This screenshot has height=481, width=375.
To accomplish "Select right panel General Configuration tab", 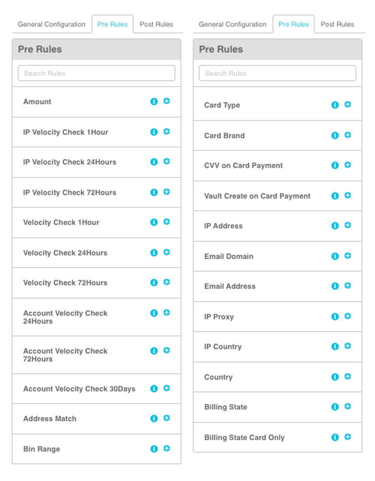I will click(x=233, y=24).
